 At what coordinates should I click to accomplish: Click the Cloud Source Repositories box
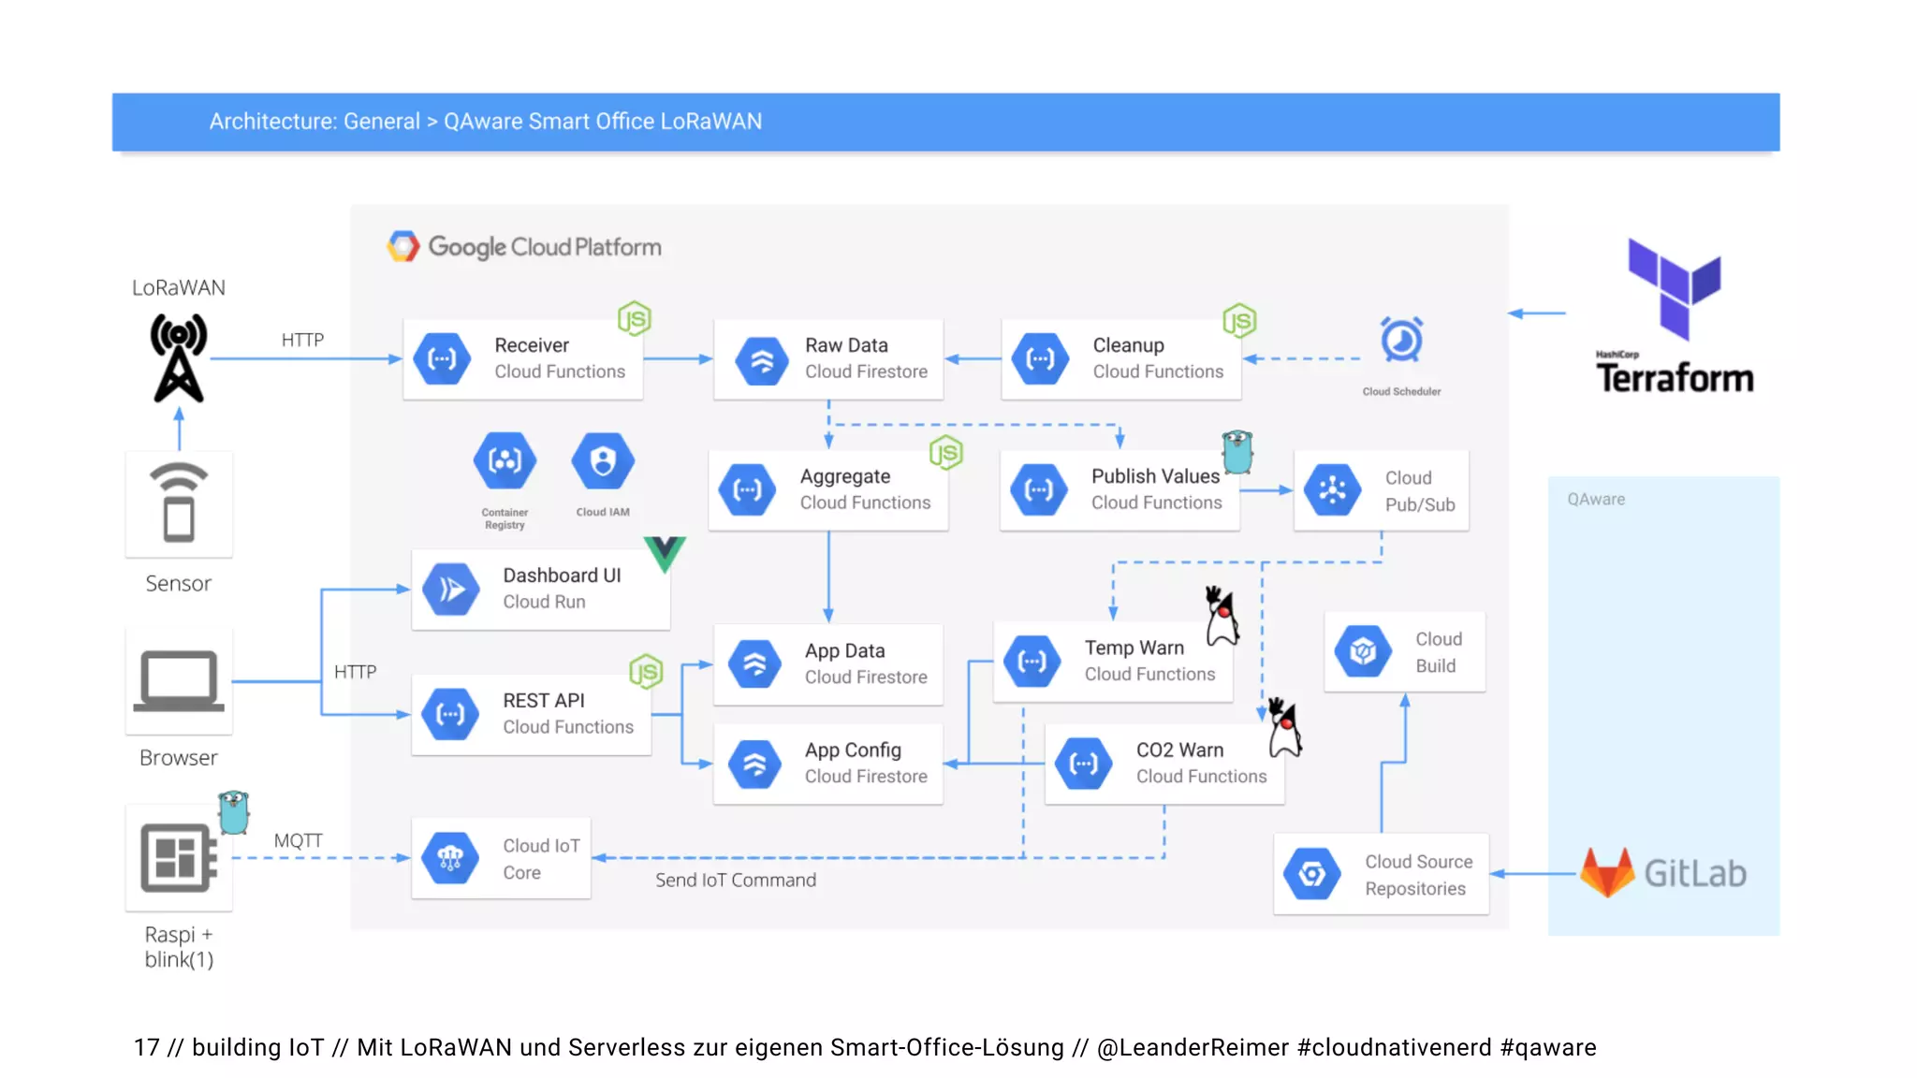click(1381, 874)
